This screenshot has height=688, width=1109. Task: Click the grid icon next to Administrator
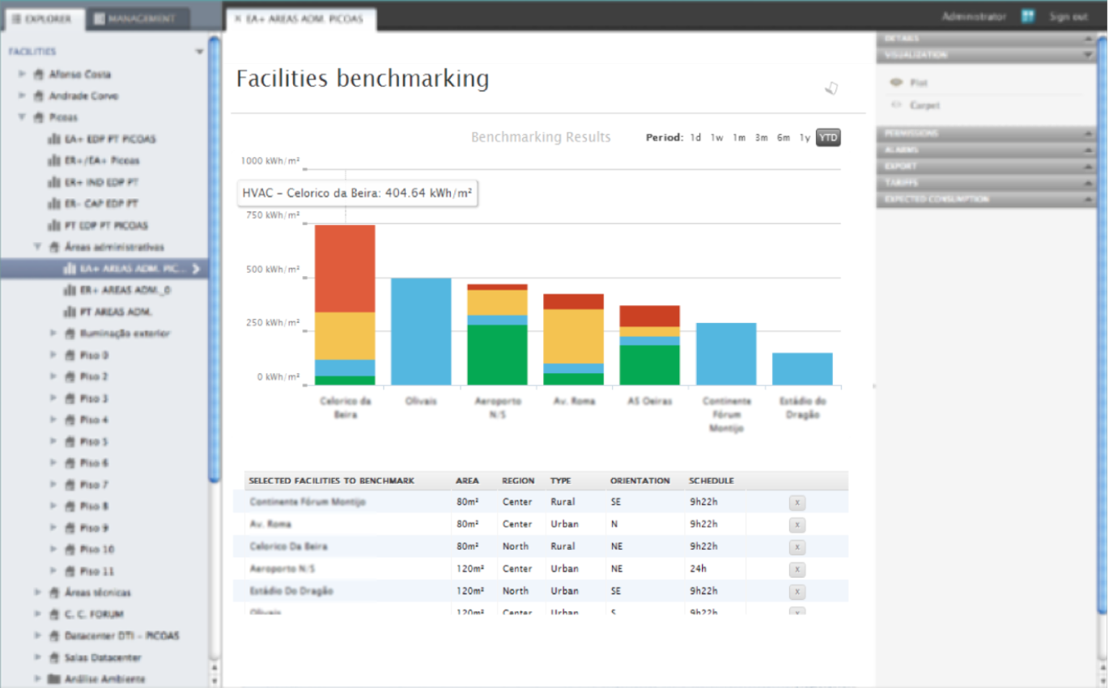pyautogui.click(x=1027, y=16)
